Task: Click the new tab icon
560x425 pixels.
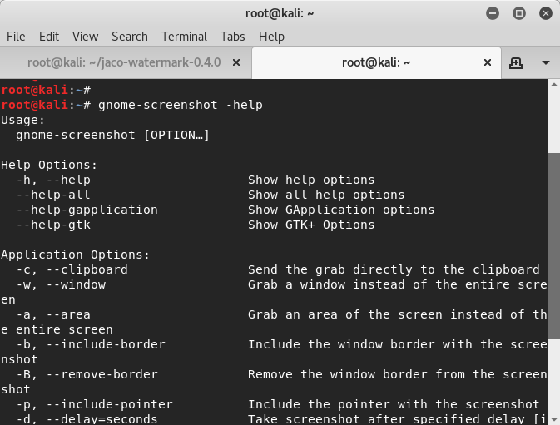Action: (x=516, y=63)
